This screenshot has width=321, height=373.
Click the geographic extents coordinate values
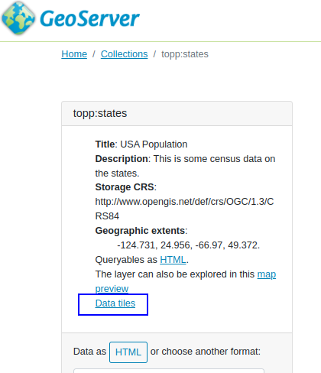188,245
